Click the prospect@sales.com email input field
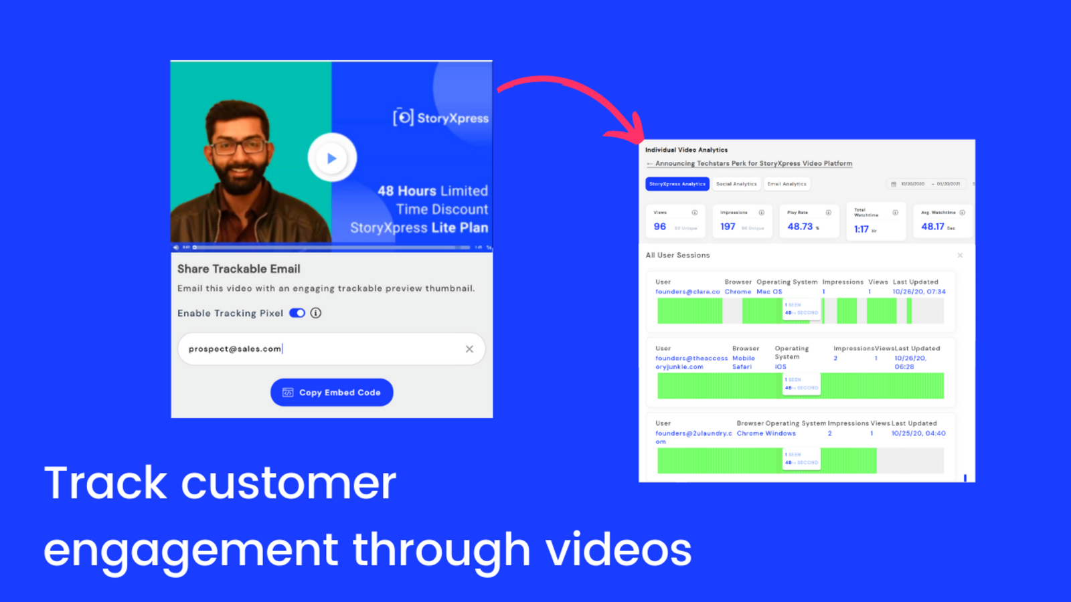This screenshot has width=1071, height=602. point(321,349)
